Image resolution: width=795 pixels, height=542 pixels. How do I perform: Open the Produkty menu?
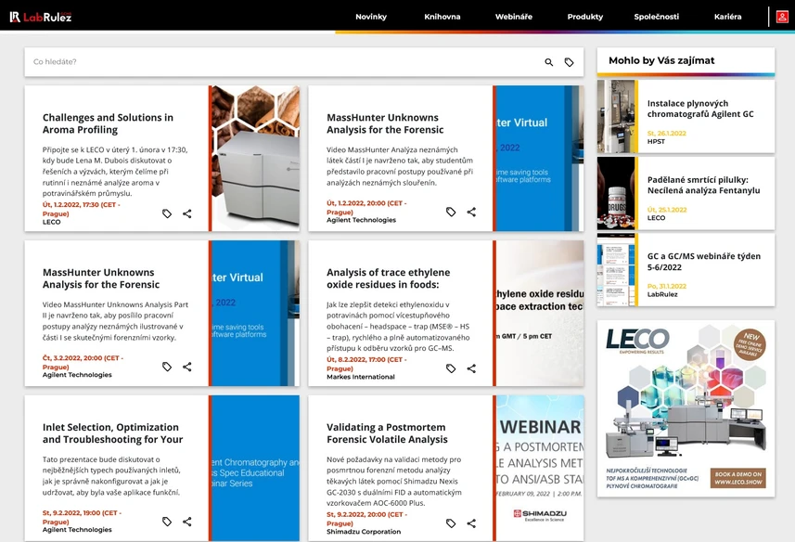(585, 17)
